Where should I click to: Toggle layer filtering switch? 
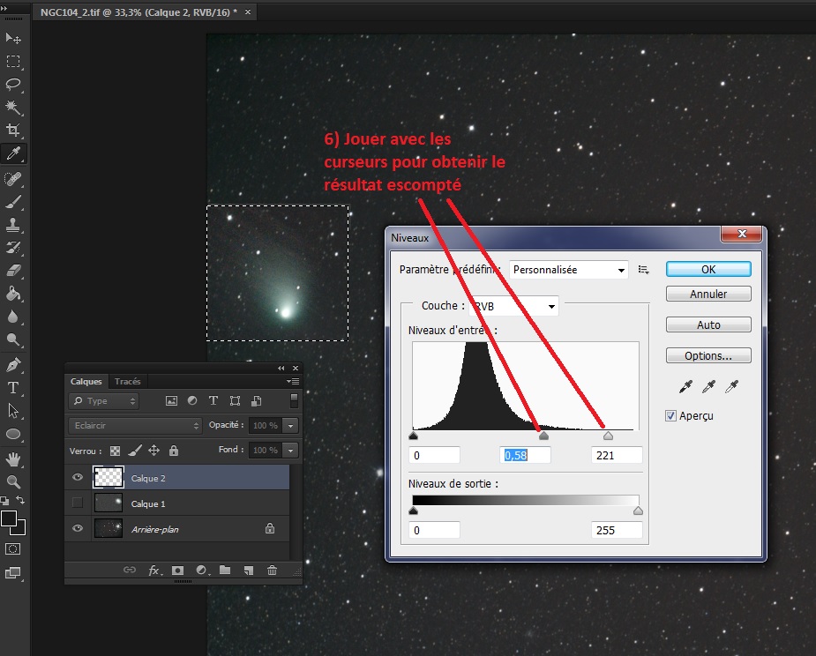pos(294,400)
